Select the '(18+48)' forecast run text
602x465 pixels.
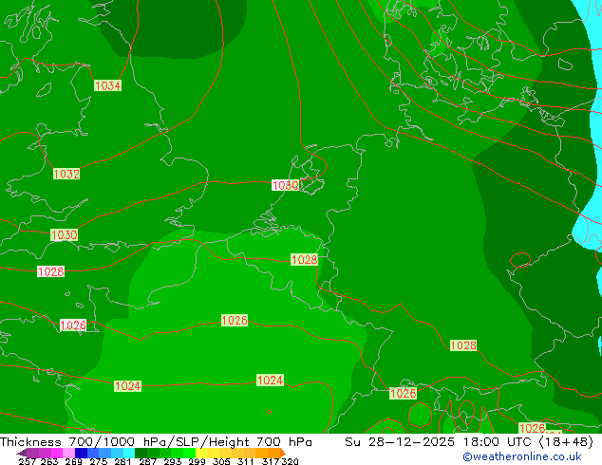tap(566, 442)
